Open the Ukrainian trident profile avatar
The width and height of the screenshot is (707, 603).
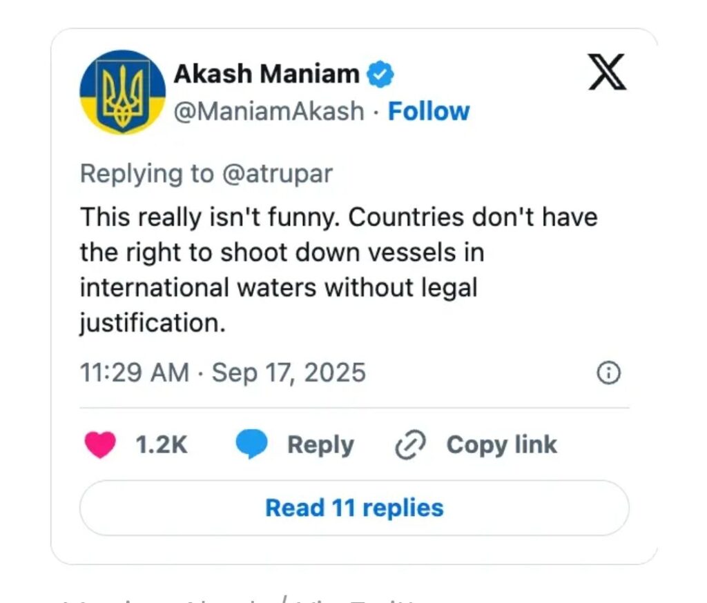pyautogui.click(x=123, y=92)
